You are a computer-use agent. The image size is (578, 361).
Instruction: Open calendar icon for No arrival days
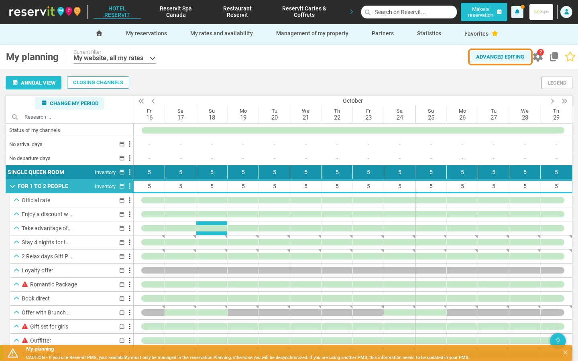(122, 144)
